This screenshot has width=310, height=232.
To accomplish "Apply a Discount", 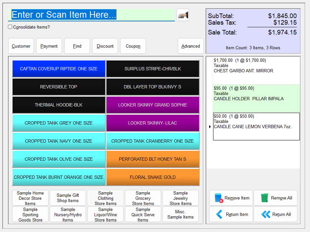I will 105,46.
